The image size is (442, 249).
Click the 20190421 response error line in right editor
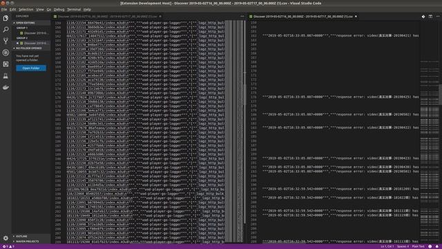(340, 36)
